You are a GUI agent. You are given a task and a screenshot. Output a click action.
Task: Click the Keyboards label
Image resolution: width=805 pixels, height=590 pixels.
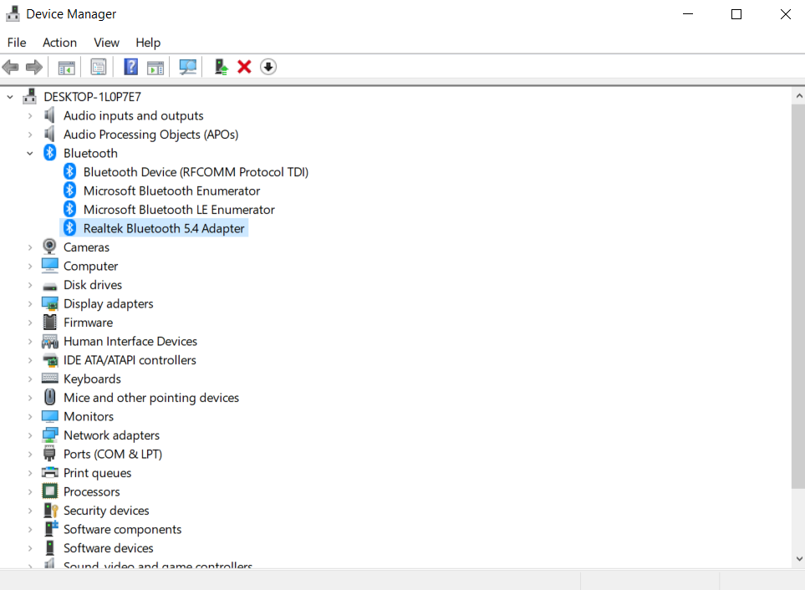(x=93, y=379)
